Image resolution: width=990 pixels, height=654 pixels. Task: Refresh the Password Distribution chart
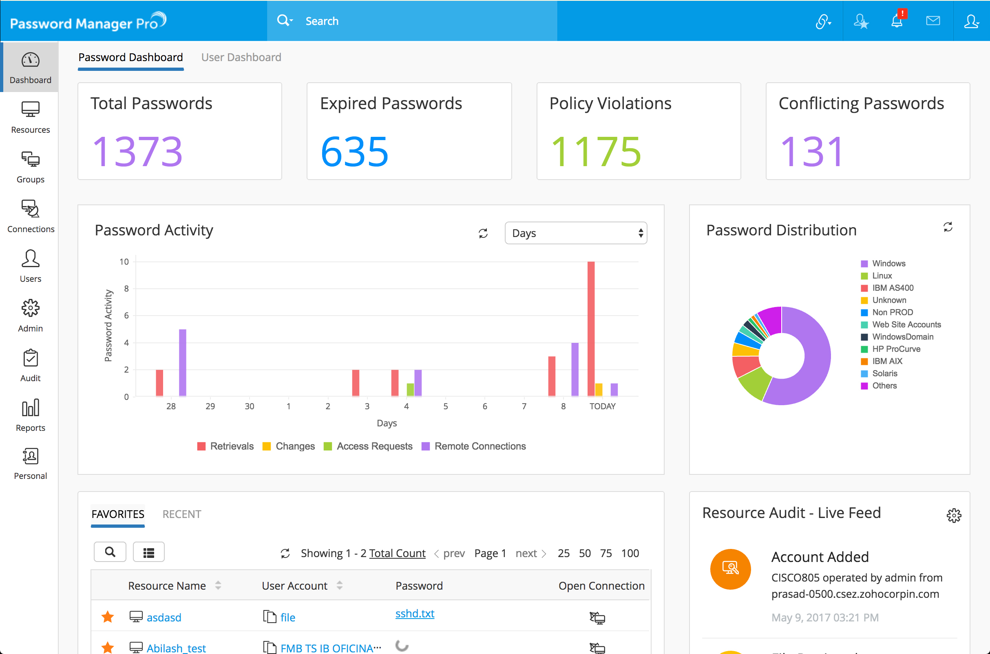948,227
